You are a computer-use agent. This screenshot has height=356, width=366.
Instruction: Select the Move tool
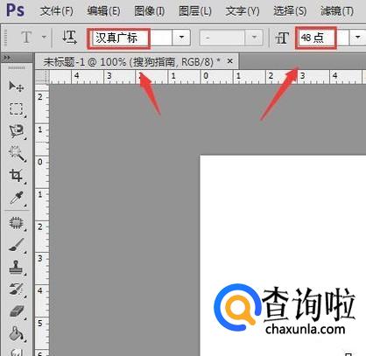pyautogui.click(x=16, y=87)
